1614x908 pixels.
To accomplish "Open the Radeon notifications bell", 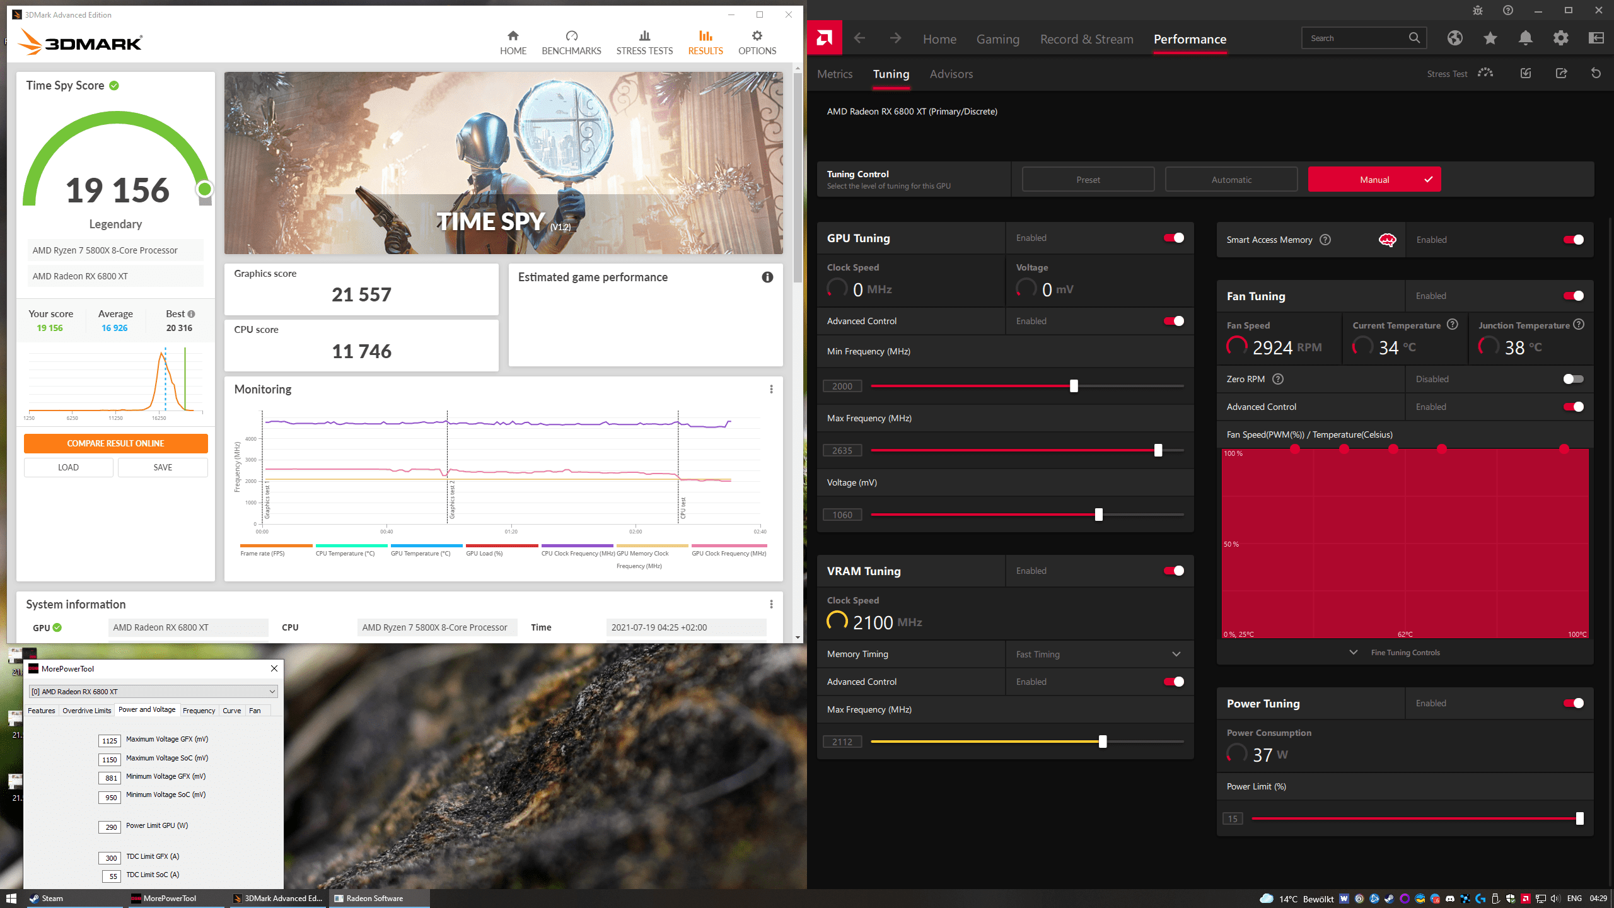I will [1525, 38].
